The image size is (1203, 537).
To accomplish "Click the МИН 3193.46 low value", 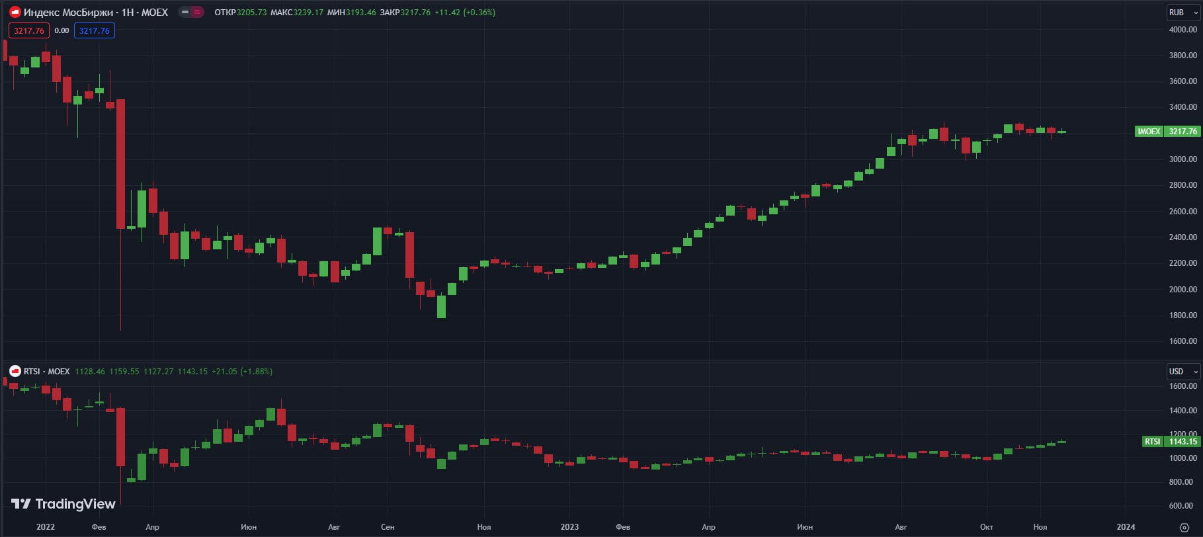I will (x=352, y=12).
